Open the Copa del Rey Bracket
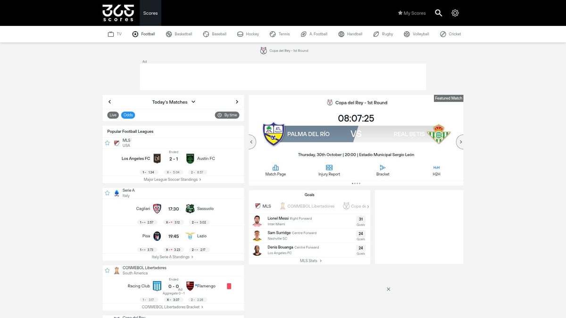 point(382,171)
